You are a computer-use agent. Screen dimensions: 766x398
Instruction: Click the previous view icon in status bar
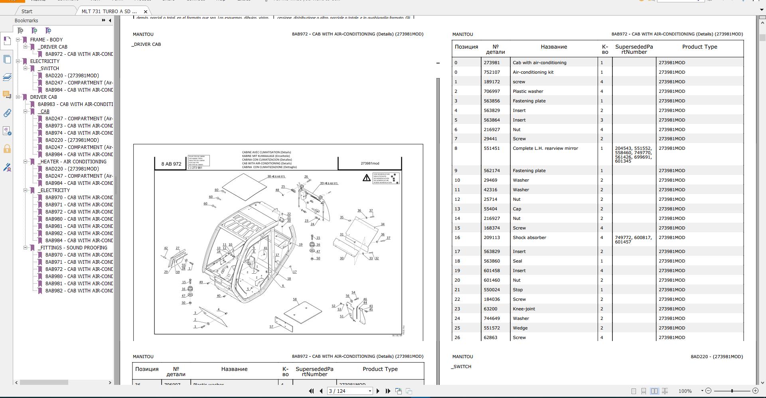pyautogui.click(x=398, y=391)
